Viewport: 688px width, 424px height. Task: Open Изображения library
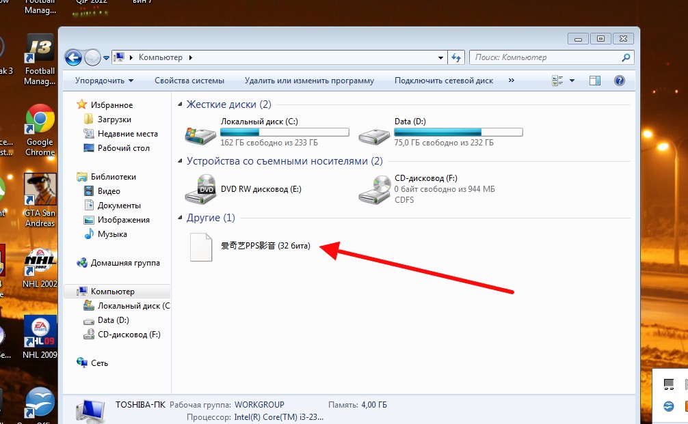tap(123, 220)
